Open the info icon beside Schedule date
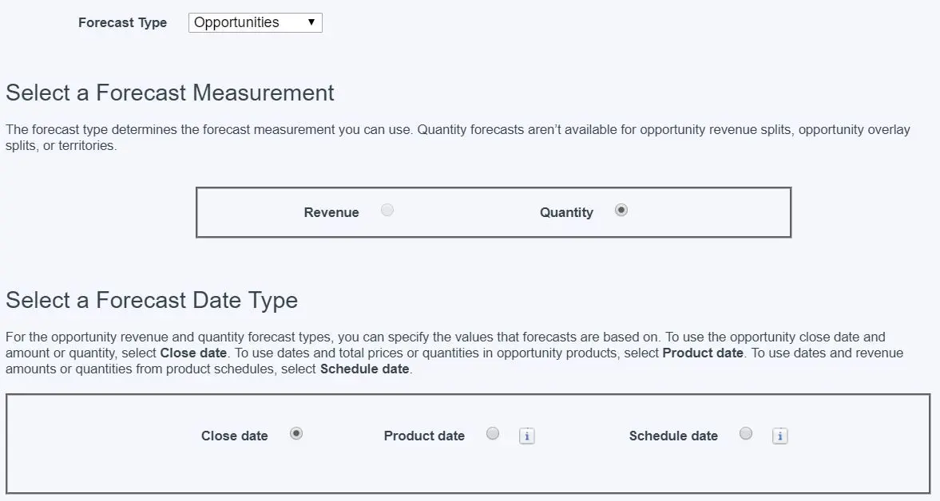Screen dimensions: 940x501 click(x=779, y=436)
